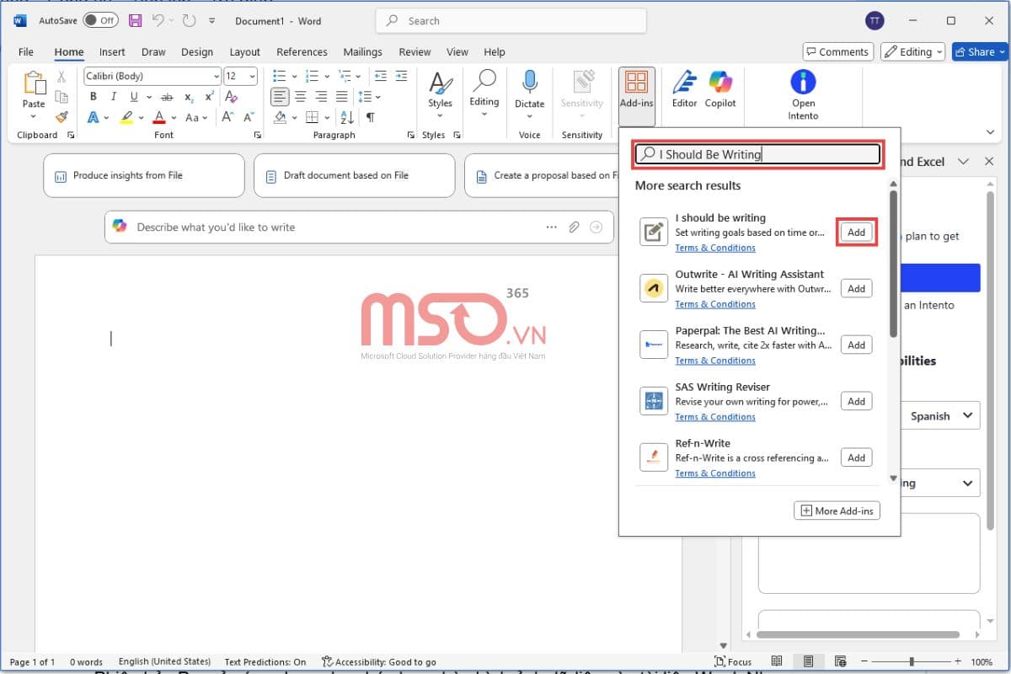Toggle Text Predictions in status bar

[x=265, y=661]
